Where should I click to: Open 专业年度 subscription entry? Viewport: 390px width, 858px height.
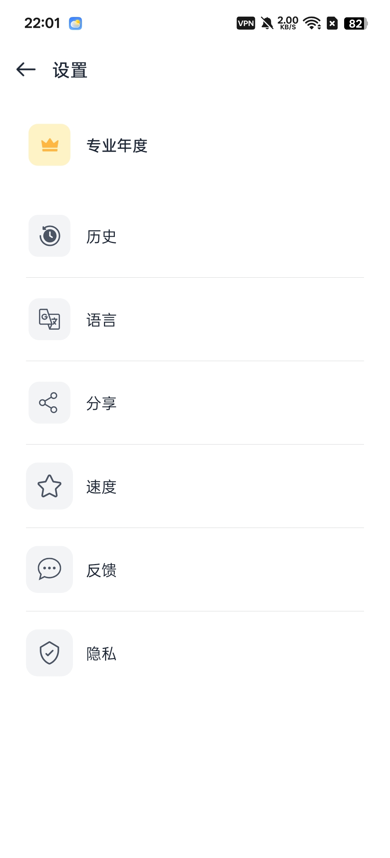[x=195, y=145]
